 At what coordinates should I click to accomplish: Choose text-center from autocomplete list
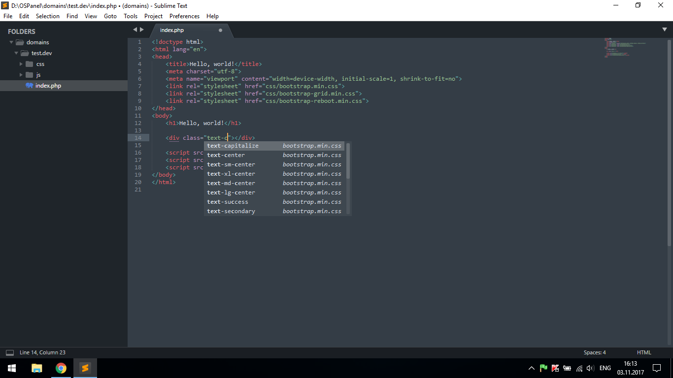[x=226, y=155]
